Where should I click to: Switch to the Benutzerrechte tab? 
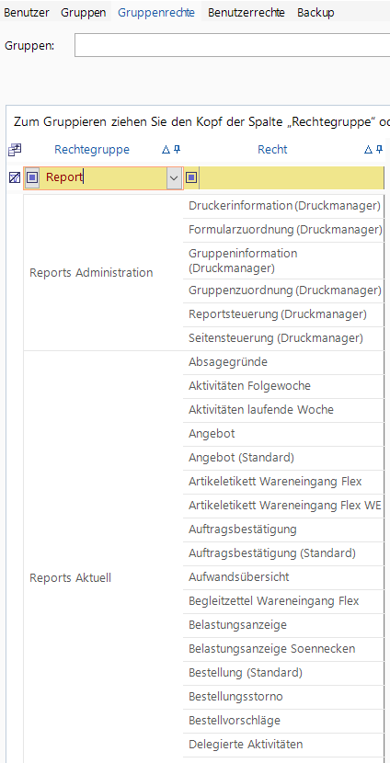point(247,13)
